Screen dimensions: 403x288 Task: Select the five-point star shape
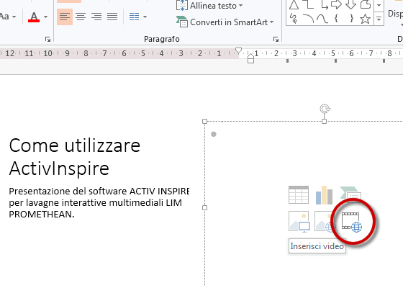[365, 19]
